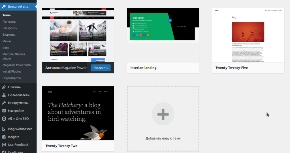
Task: Click the UserFeedback icon in sidebar
Action: [4, 145]
